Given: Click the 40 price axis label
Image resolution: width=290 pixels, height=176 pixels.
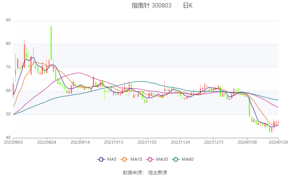Looking at the screenshot, I should click(8, 138).
